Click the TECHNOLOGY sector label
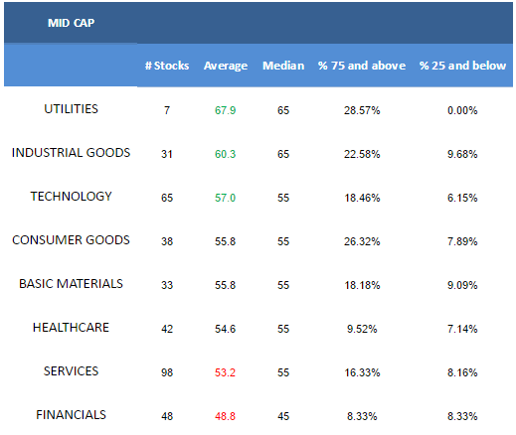Viewport: 516px width, 435px height. pos(71,197)
